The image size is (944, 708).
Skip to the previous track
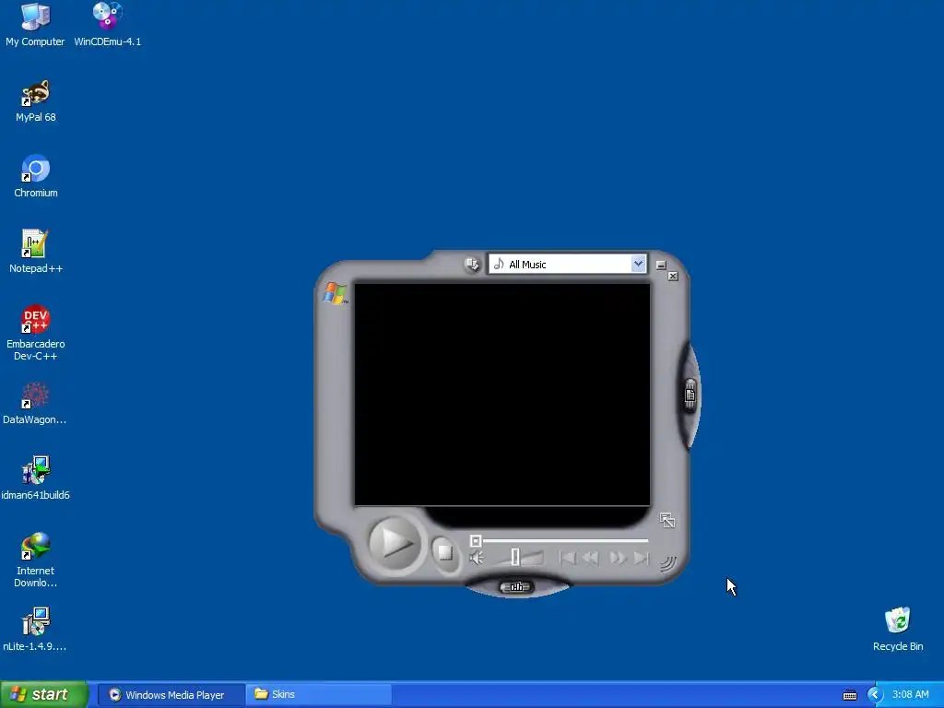point(567,558)
